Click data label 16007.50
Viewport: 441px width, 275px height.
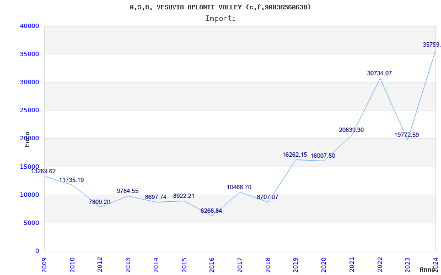click(323, 156)
